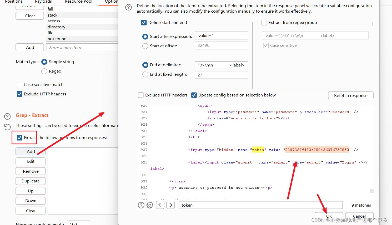Click the End at fixed length field
The width and height of the screenshot is (392, 225).
click(x=222, y=75)
